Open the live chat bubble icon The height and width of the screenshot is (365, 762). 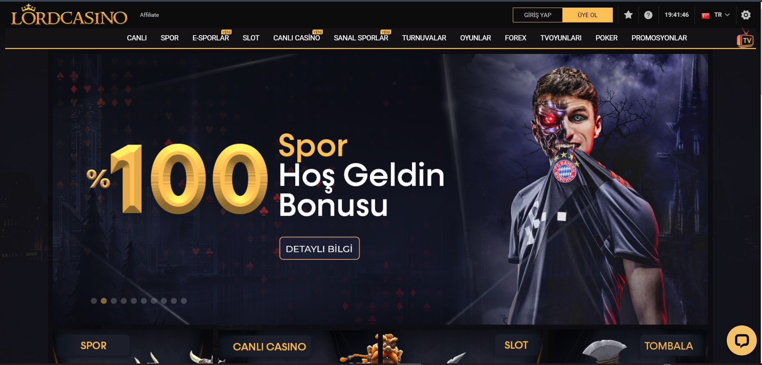coord(742,340)
